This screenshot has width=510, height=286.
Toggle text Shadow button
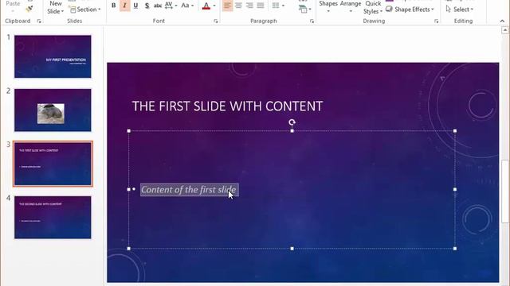click(x=147, y=6)
